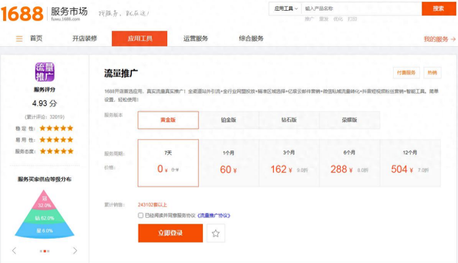
Task: Click the 优化 suggested search keyword
Action: [x=338, y=19]
